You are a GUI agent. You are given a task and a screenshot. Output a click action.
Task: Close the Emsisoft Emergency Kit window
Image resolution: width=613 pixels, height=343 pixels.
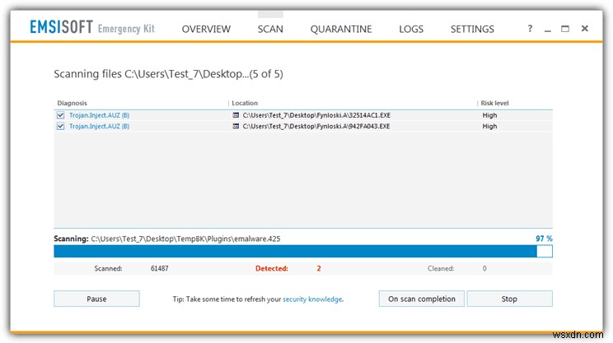(585, 28)
